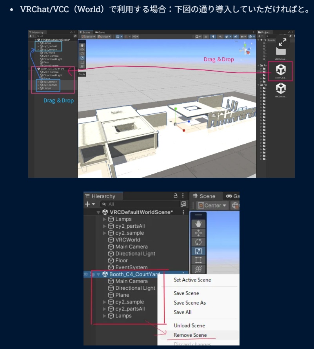314x349 pixels.
Task: Choose Unload Scene from context menu
Action: click(189, 325)
